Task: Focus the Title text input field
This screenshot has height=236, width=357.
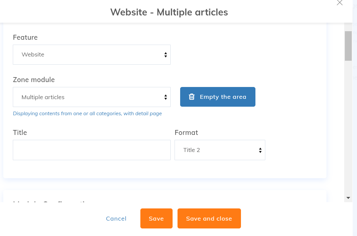Action: point(91,150)
